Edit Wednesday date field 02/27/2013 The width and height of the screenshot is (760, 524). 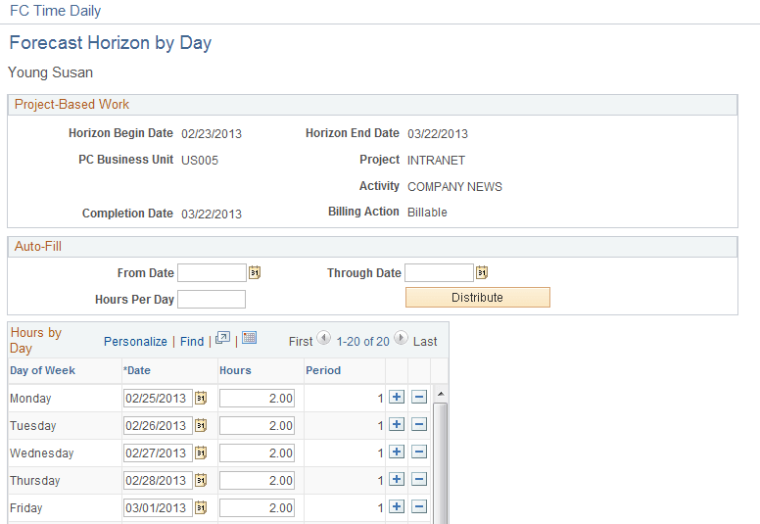[158, 453]
